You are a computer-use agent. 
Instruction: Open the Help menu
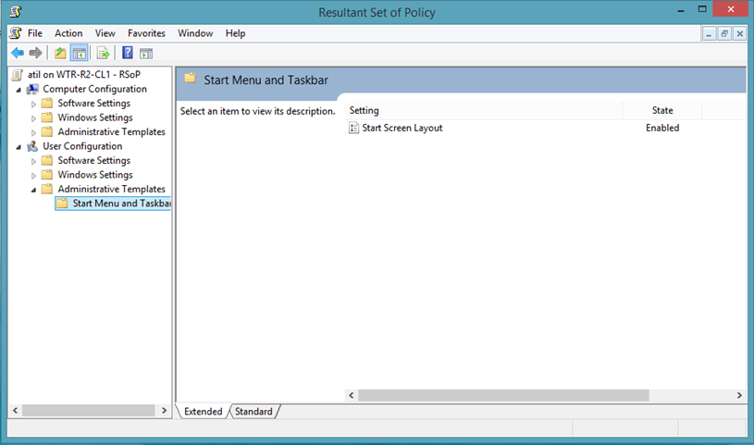[235, 33]
